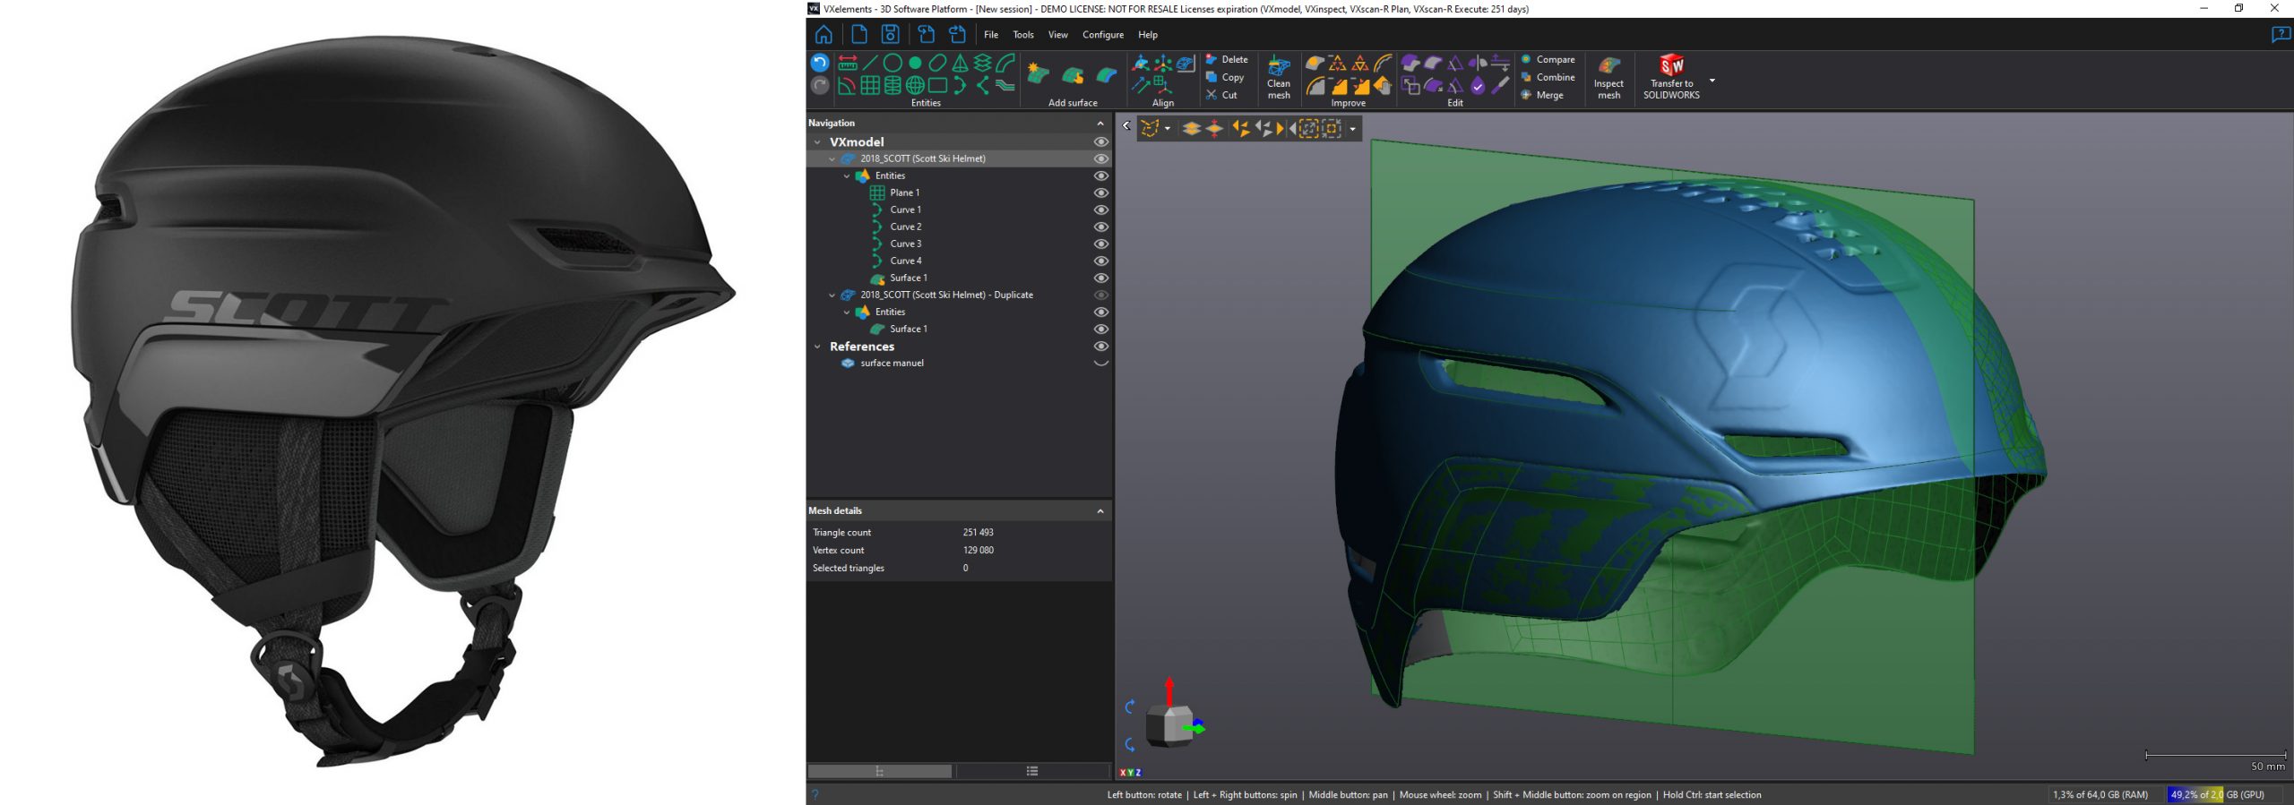Viewport: 2294px width, 805px height.
Task: Open the Inspect mesh tool
Action: click(x=1608, y=77)
